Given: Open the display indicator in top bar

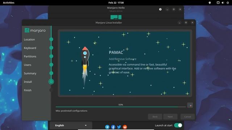Looking at the screenshot, I should [218, 3].
